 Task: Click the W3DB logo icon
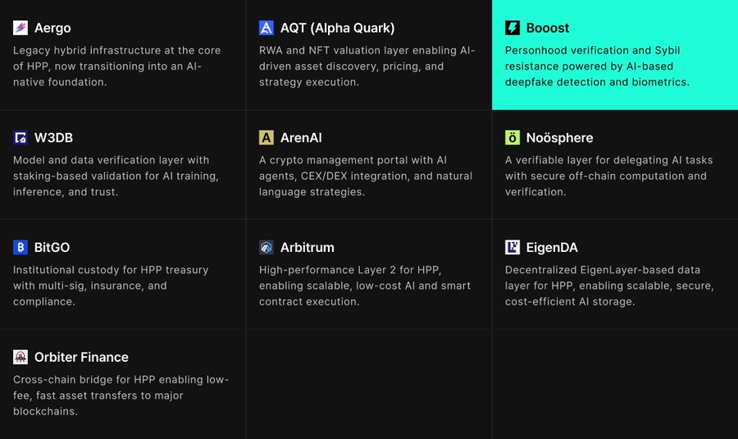click(20, 138)
